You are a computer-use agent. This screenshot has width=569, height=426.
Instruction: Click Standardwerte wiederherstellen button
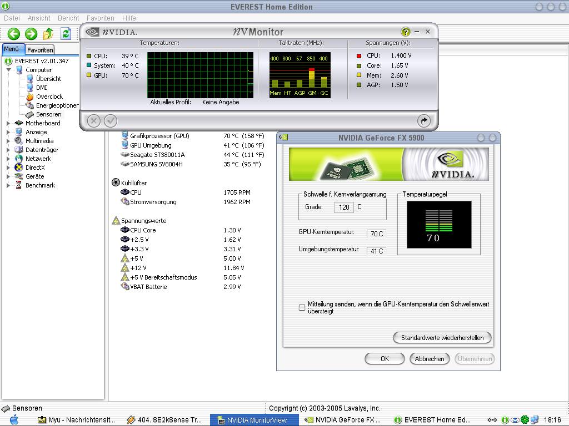coord(442,338)
